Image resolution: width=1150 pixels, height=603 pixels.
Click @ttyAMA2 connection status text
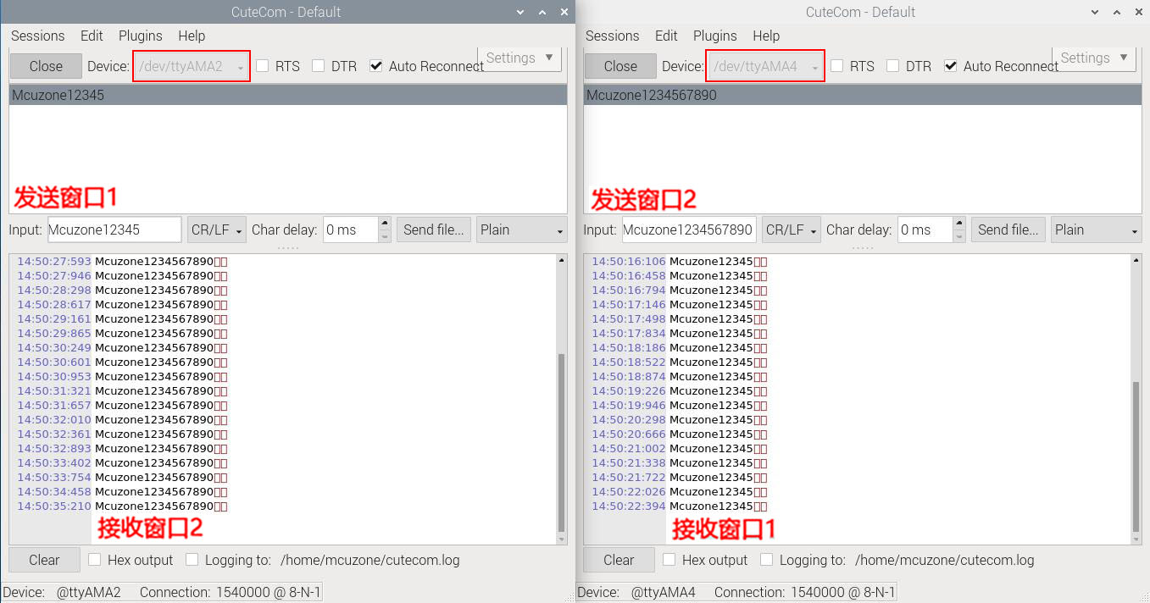89,592
